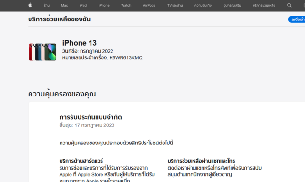Click the บริการช่วยเหลือผ่านแชทและโทร heading
This screenshot has width=305, height=182.
pos(201,161)
